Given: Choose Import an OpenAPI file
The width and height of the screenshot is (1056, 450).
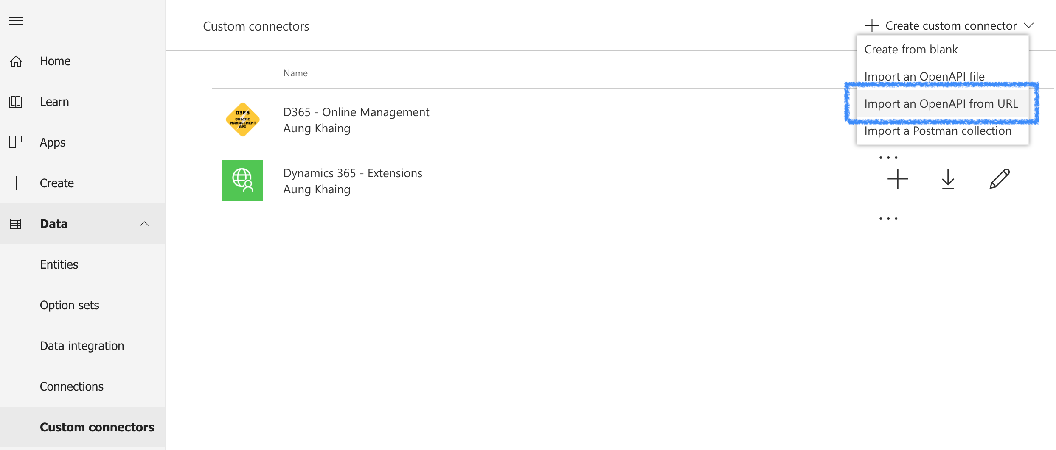Looking at the screenshot, I should click(924, 76).
